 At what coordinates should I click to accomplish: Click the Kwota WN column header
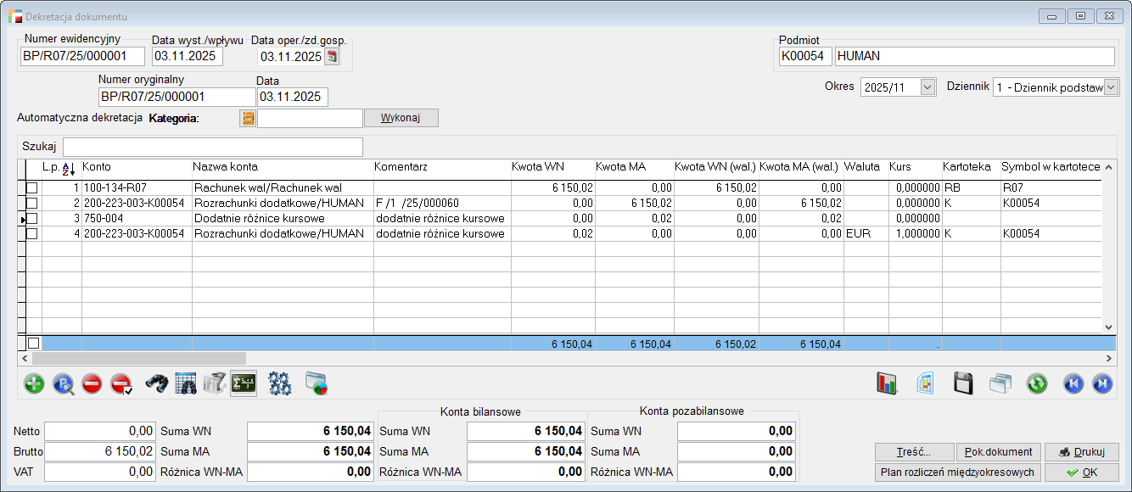[x=538, y=167]
